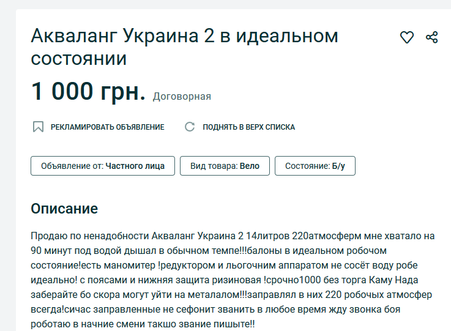
Task: Select the ПОДНЯТЬ В ВЕРХ СПИСКА text link
Action: tap(248, 127)
